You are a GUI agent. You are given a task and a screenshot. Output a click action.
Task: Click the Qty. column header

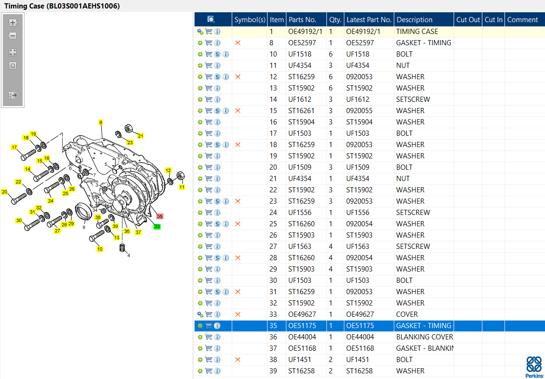tap(335, 20)
